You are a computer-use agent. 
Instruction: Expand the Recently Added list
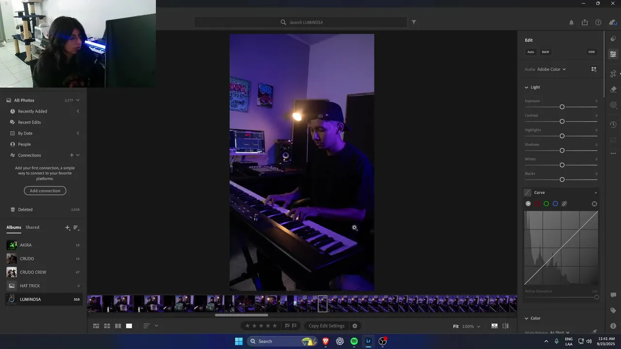pos(78,111)
